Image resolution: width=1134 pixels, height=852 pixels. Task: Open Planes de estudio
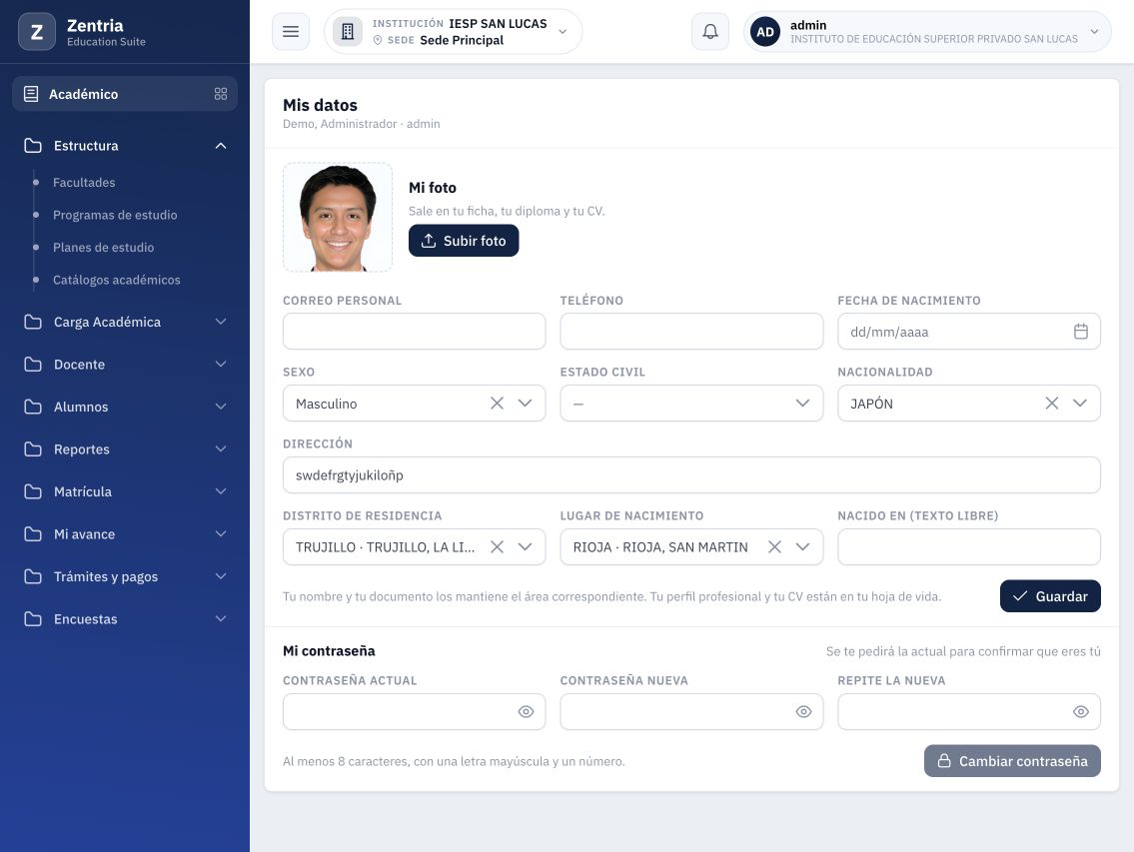(x=104, y=248)
